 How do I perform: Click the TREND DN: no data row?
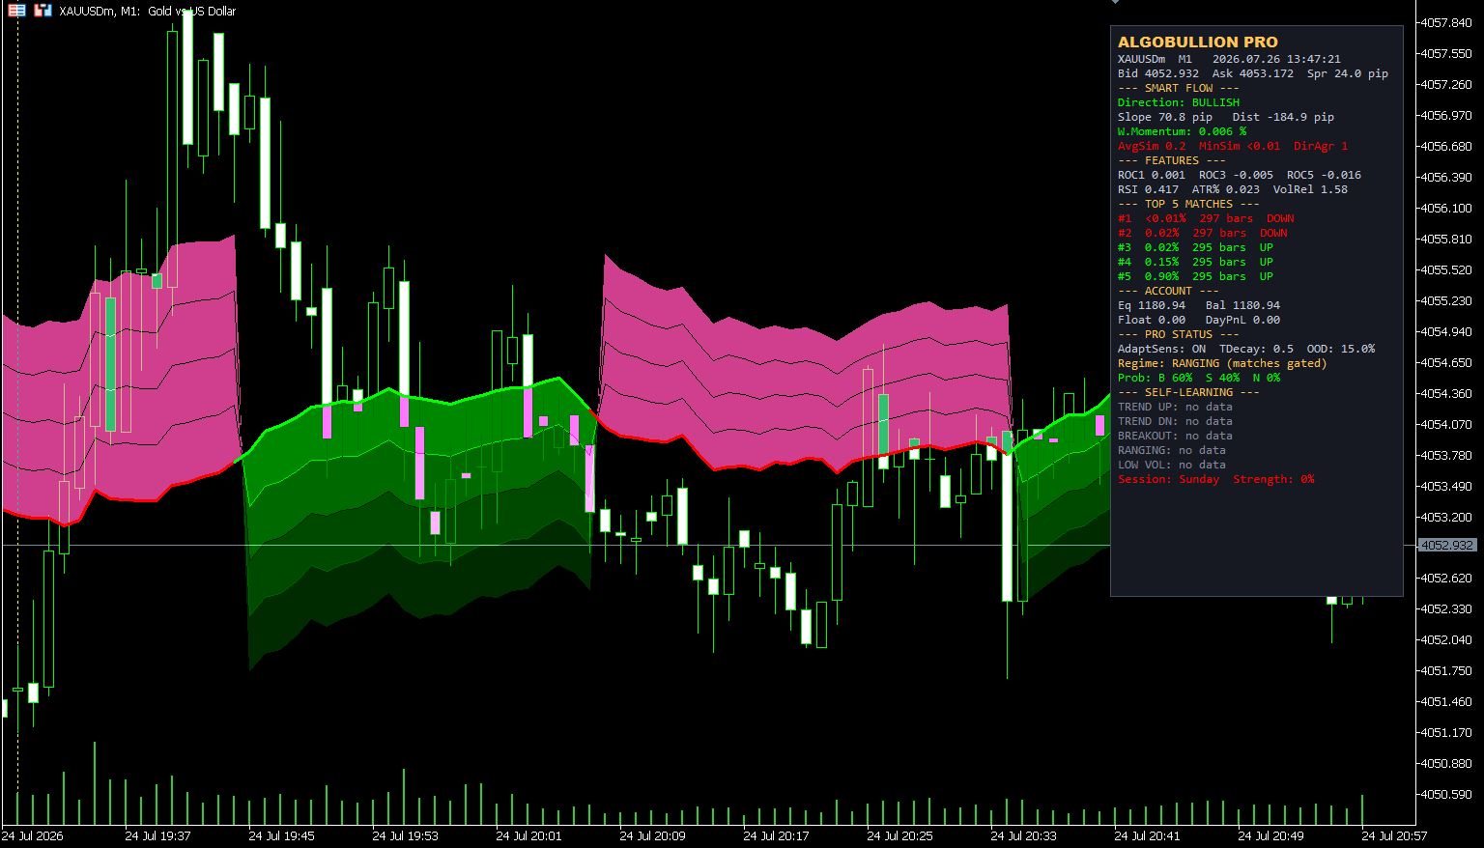coord(1175,421)
